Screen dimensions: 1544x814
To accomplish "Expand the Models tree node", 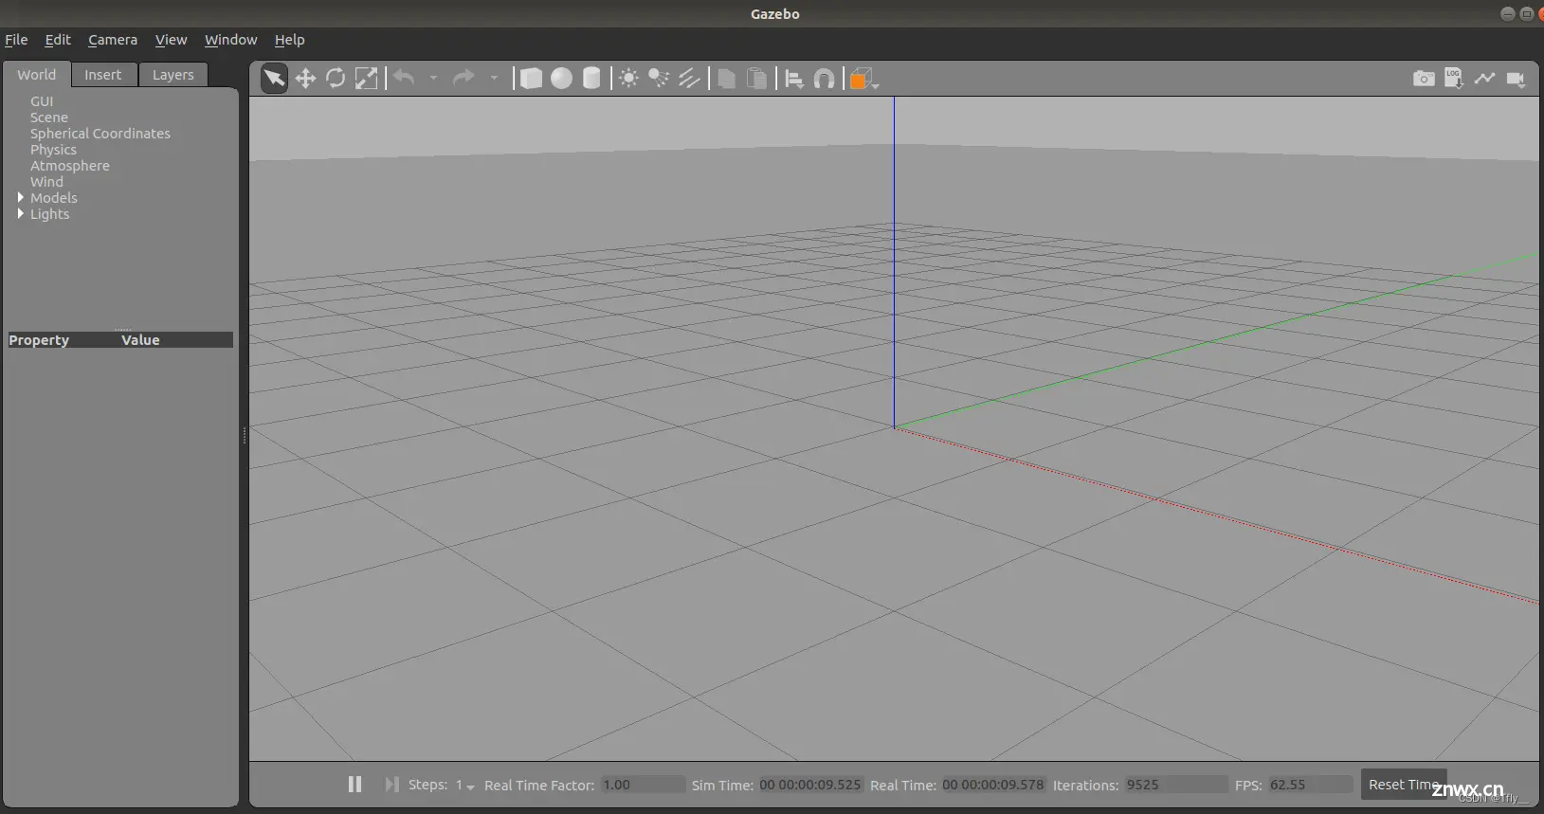I will [x=20, y=197].
